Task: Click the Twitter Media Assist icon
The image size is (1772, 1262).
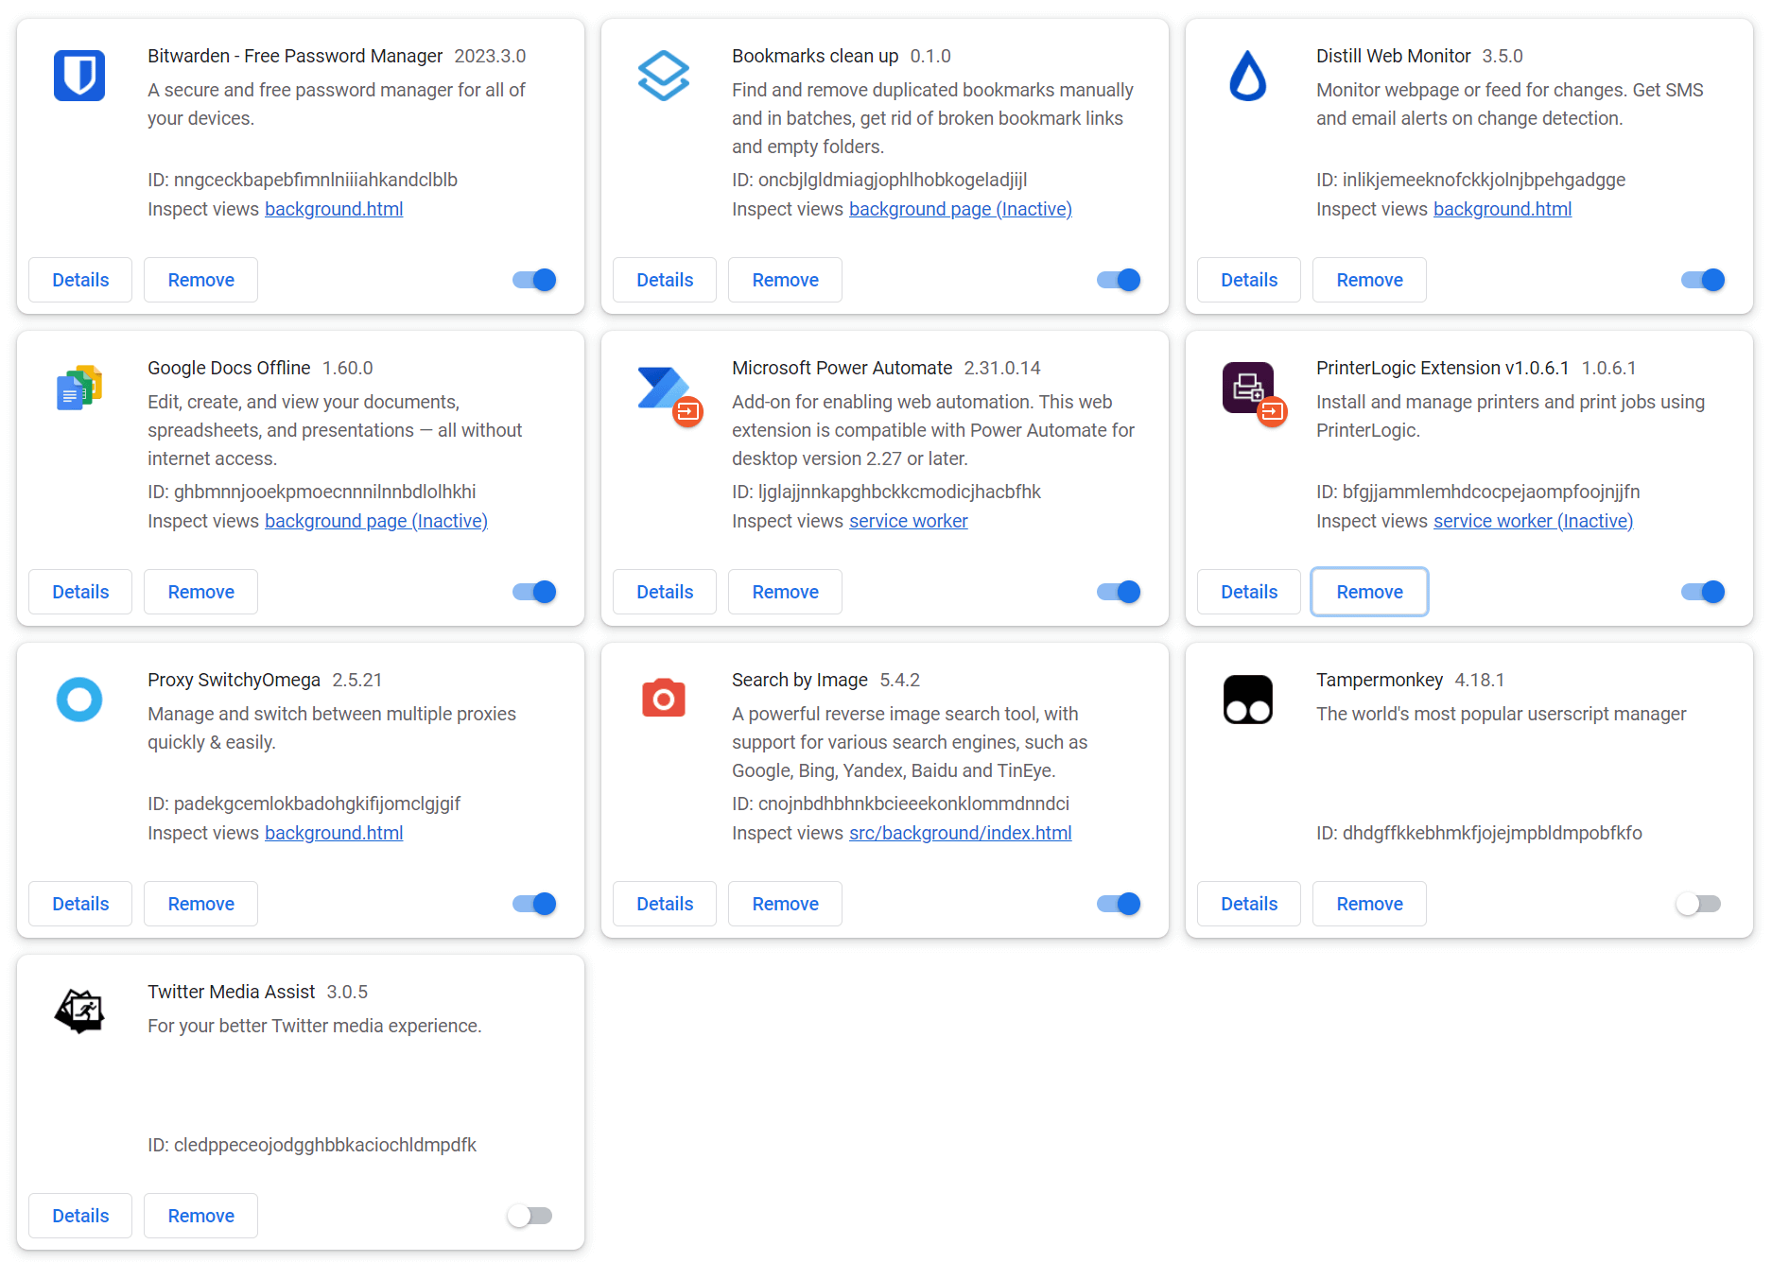Action: (78, 1011)
